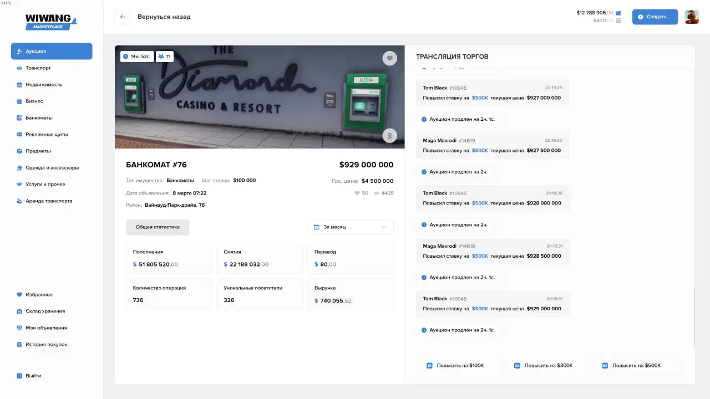Click the Billboards sidebar icon
The image size is (710, 399).
(19, 135)
